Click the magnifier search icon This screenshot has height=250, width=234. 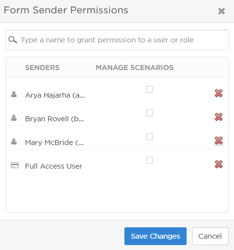[13, 40]
